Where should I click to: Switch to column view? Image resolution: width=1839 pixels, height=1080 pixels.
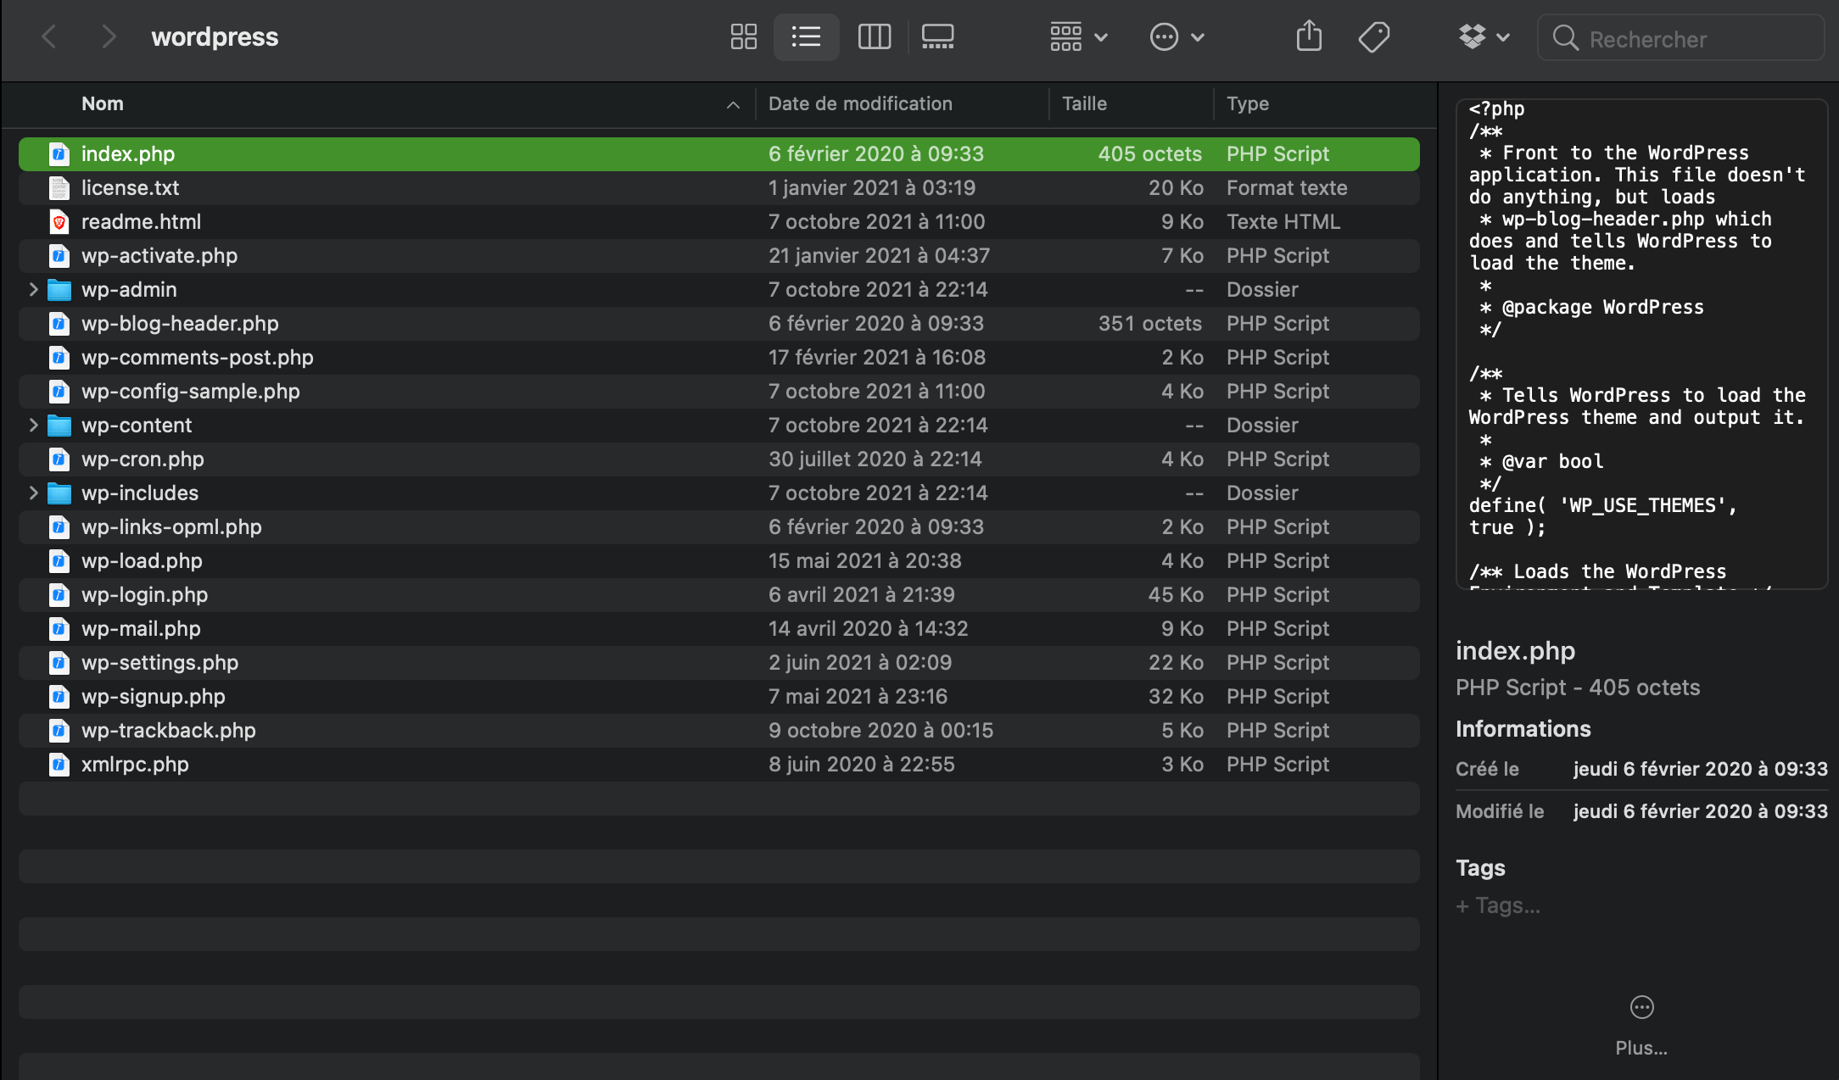pyautogui.click(x=874, y=36)
